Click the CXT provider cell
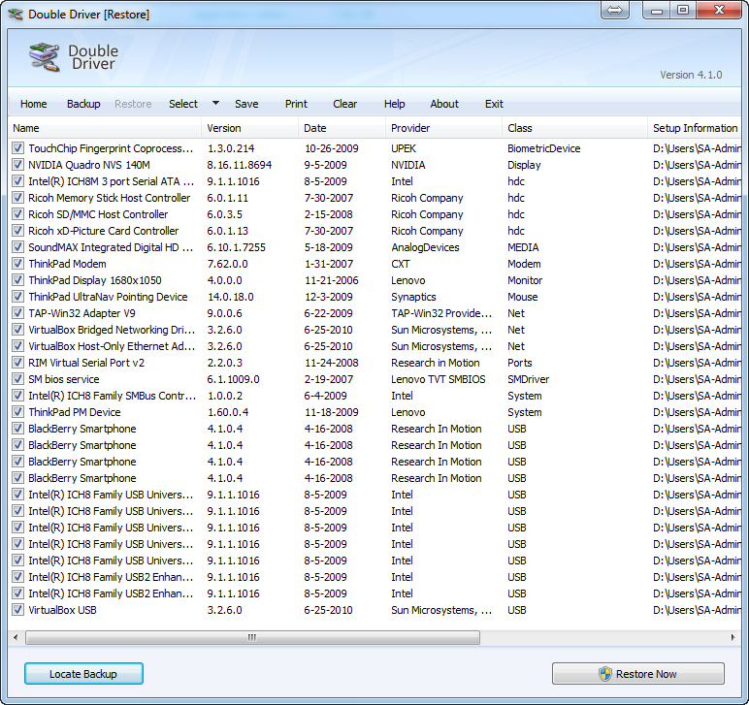This screenshot has height=705, width=749. pos(401,264)
